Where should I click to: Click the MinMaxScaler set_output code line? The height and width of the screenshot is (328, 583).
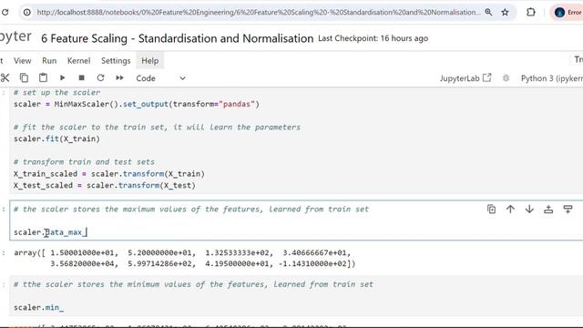click(137, 104)
